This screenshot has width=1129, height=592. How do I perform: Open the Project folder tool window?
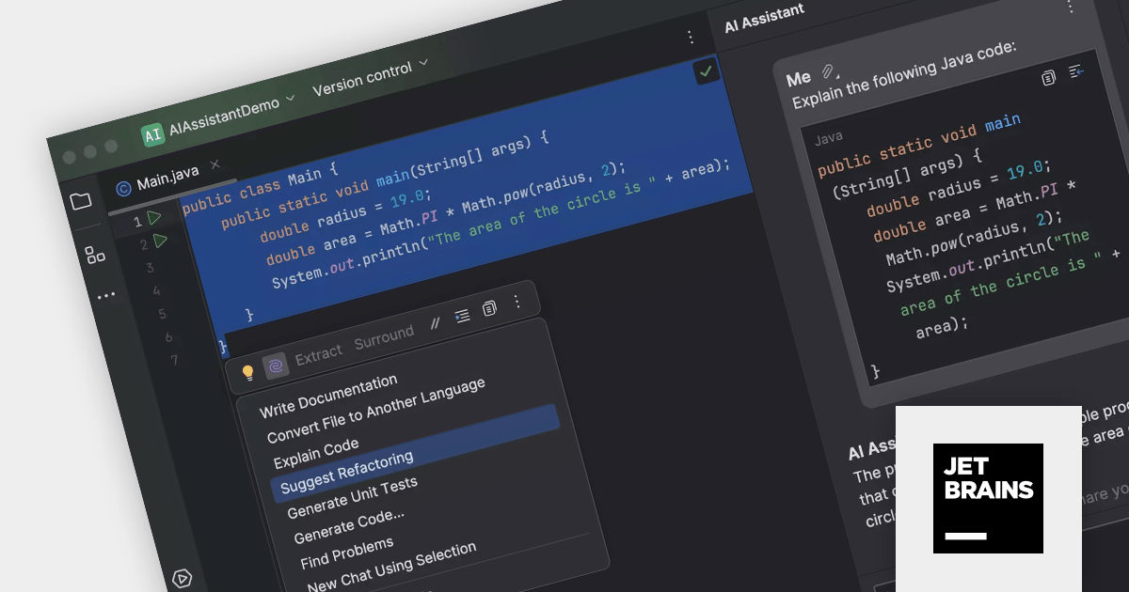click(x=81, y=201)
